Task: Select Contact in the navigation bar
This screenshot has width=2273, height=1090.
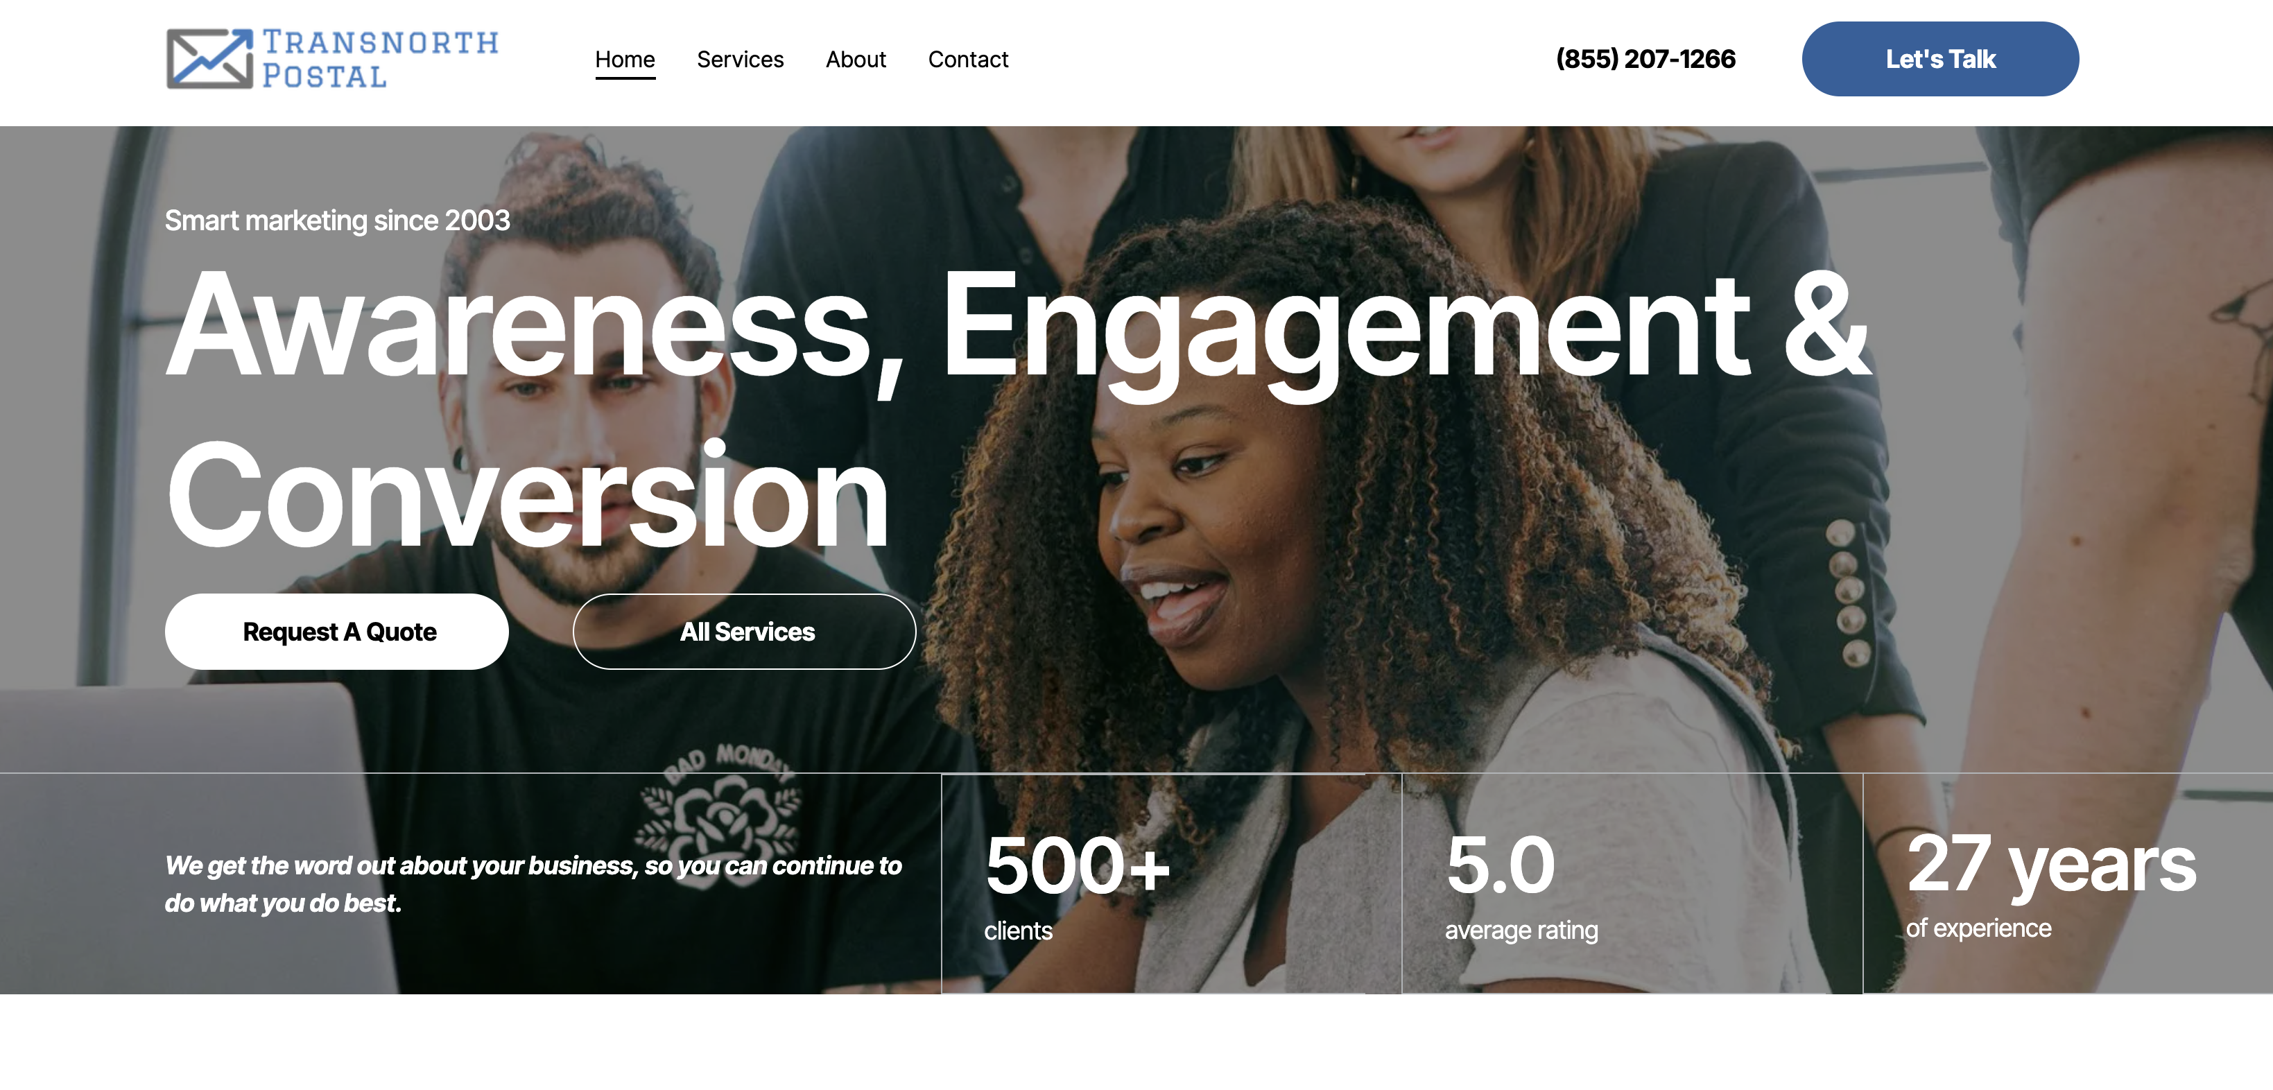Action: pos(968,59)
